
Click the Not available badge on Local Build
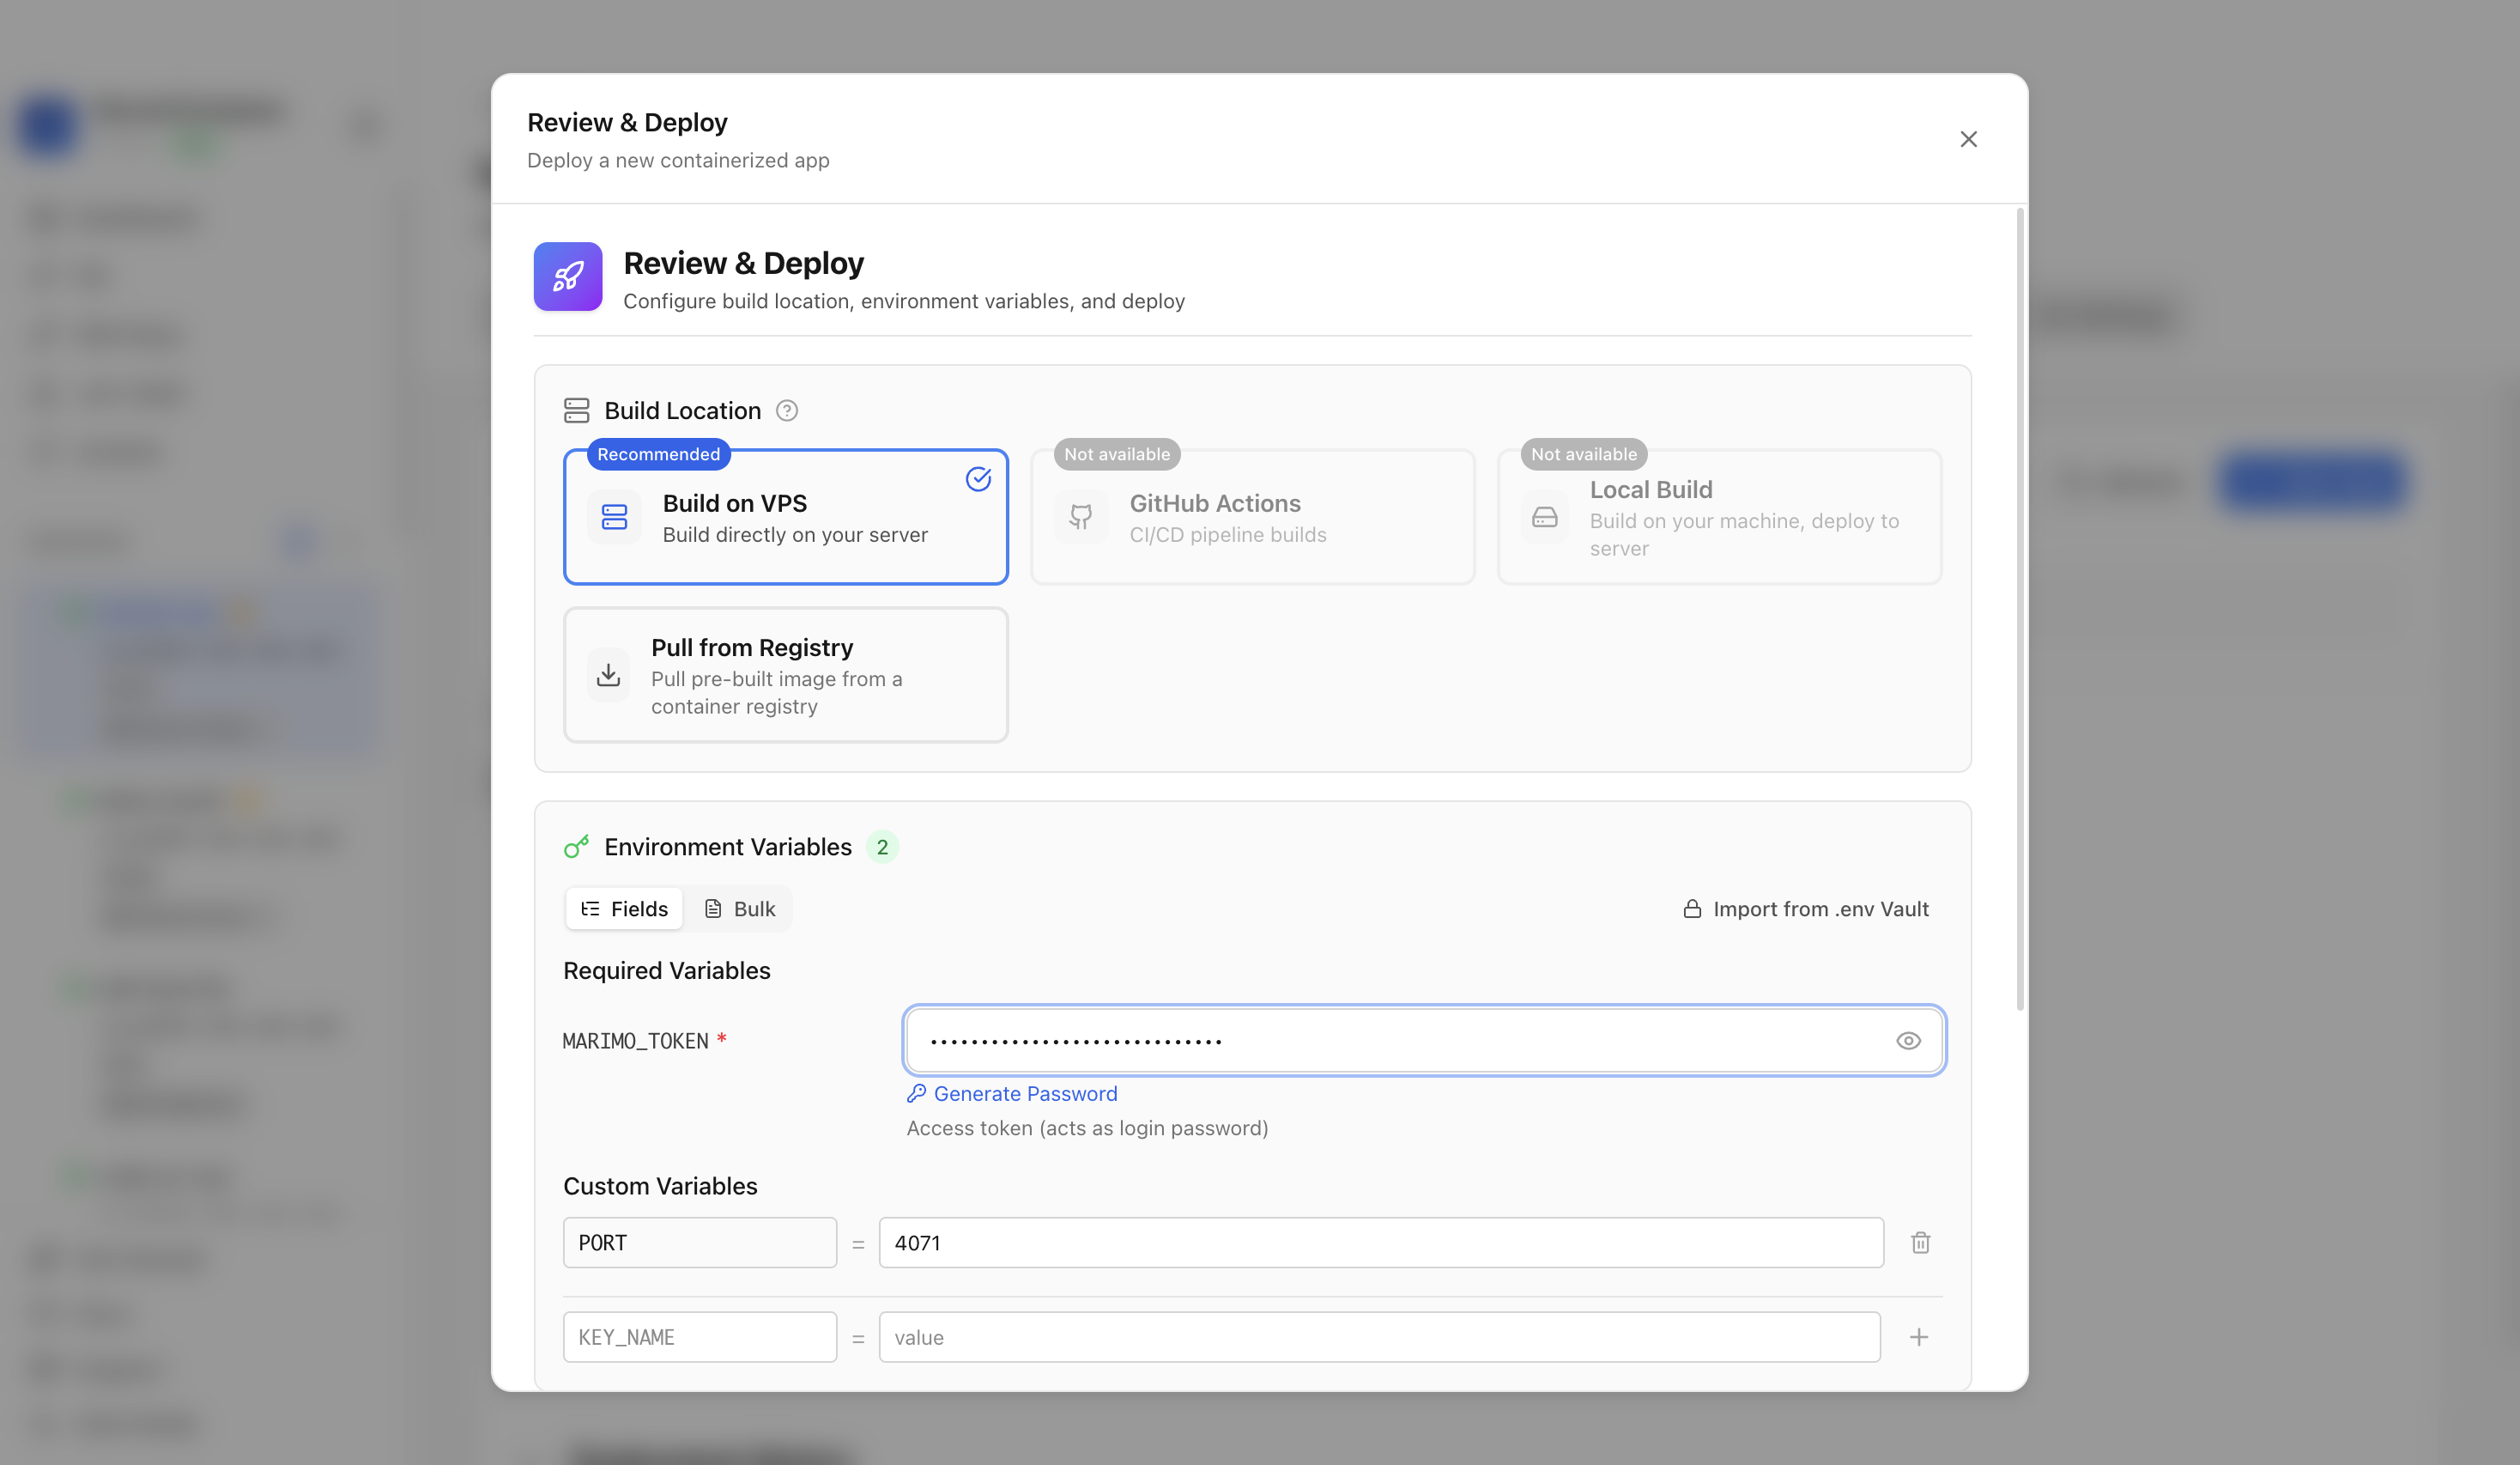tap(1584, 454)
